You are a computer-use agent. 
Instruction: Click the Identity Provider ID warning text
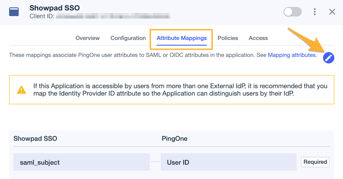pyautogui.click(x=180, y=90)
